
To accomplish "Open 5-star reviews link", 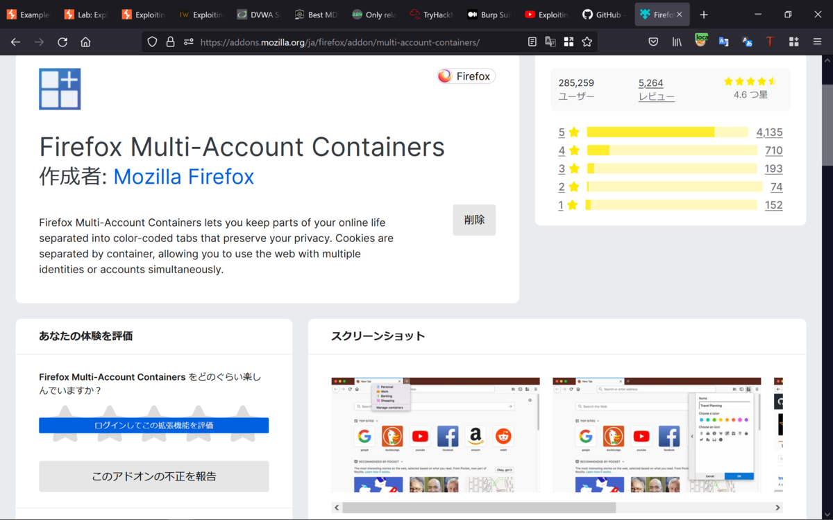I will (x=569, y=132).
